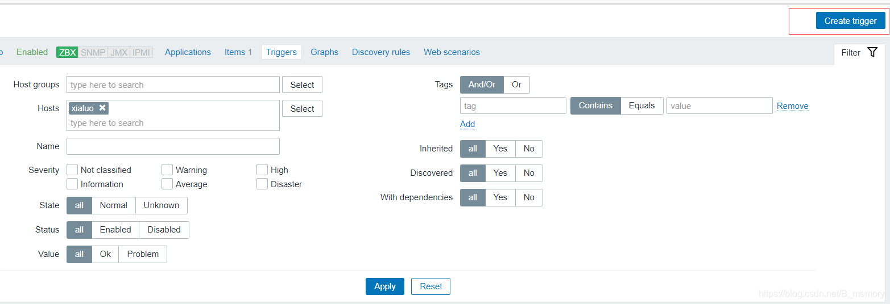This screenshot has height=304, width=890.
Task: Click the IPMI availability indicator
Action: pyautogui.click(x=141, y=52)
